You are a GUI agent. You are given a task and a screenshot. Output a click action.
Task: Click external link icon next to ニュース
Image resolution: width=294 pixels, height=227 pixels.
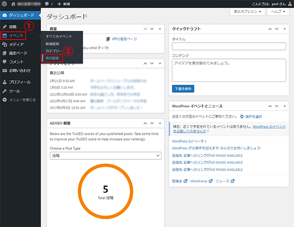232,181
